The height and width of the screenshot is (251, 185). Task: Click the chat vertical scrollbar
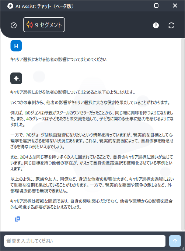click(182, 134)
